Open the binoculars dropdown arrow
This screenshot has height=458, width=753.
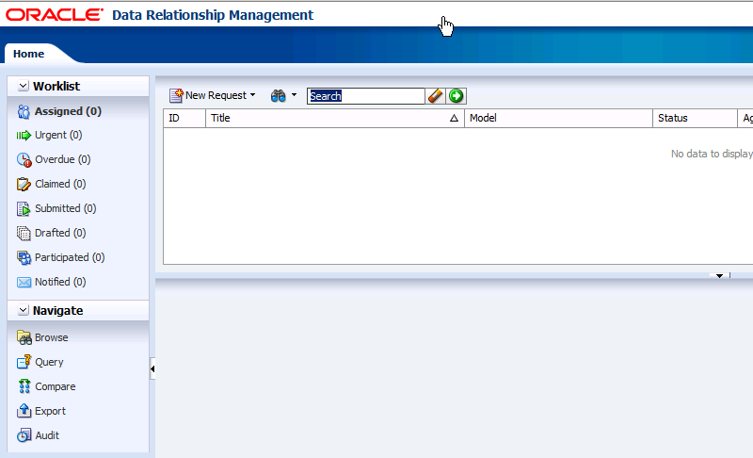(294, 95)
